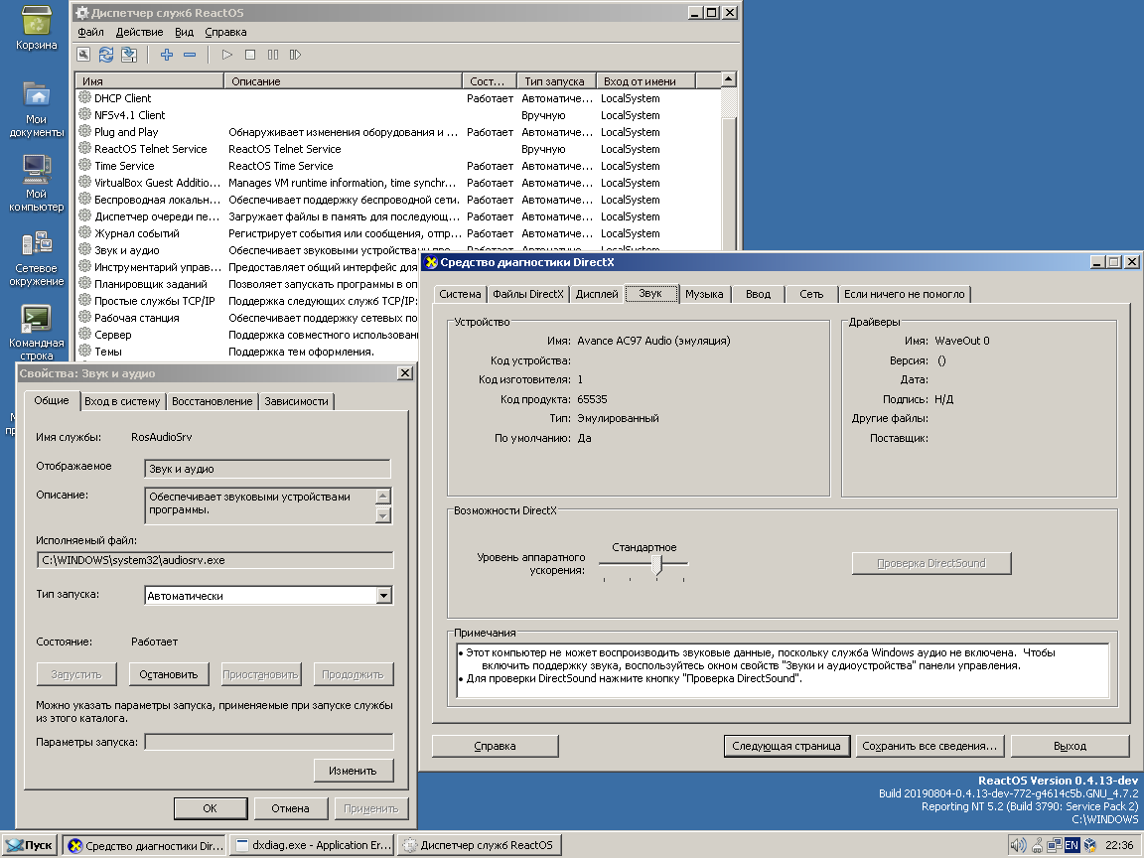Switch to the Файлы DirectX tab
Viewport: 1144px width, 858px height.
click(528, 294)
